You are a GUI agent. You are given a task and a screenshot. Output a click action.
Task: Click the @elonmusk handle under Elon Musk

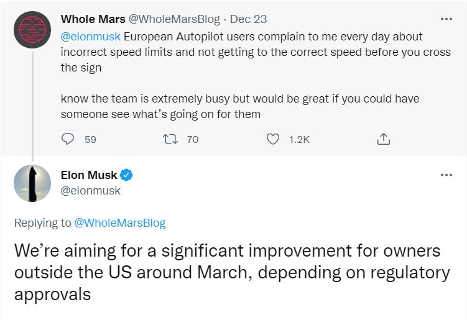[x=91, y=191]
